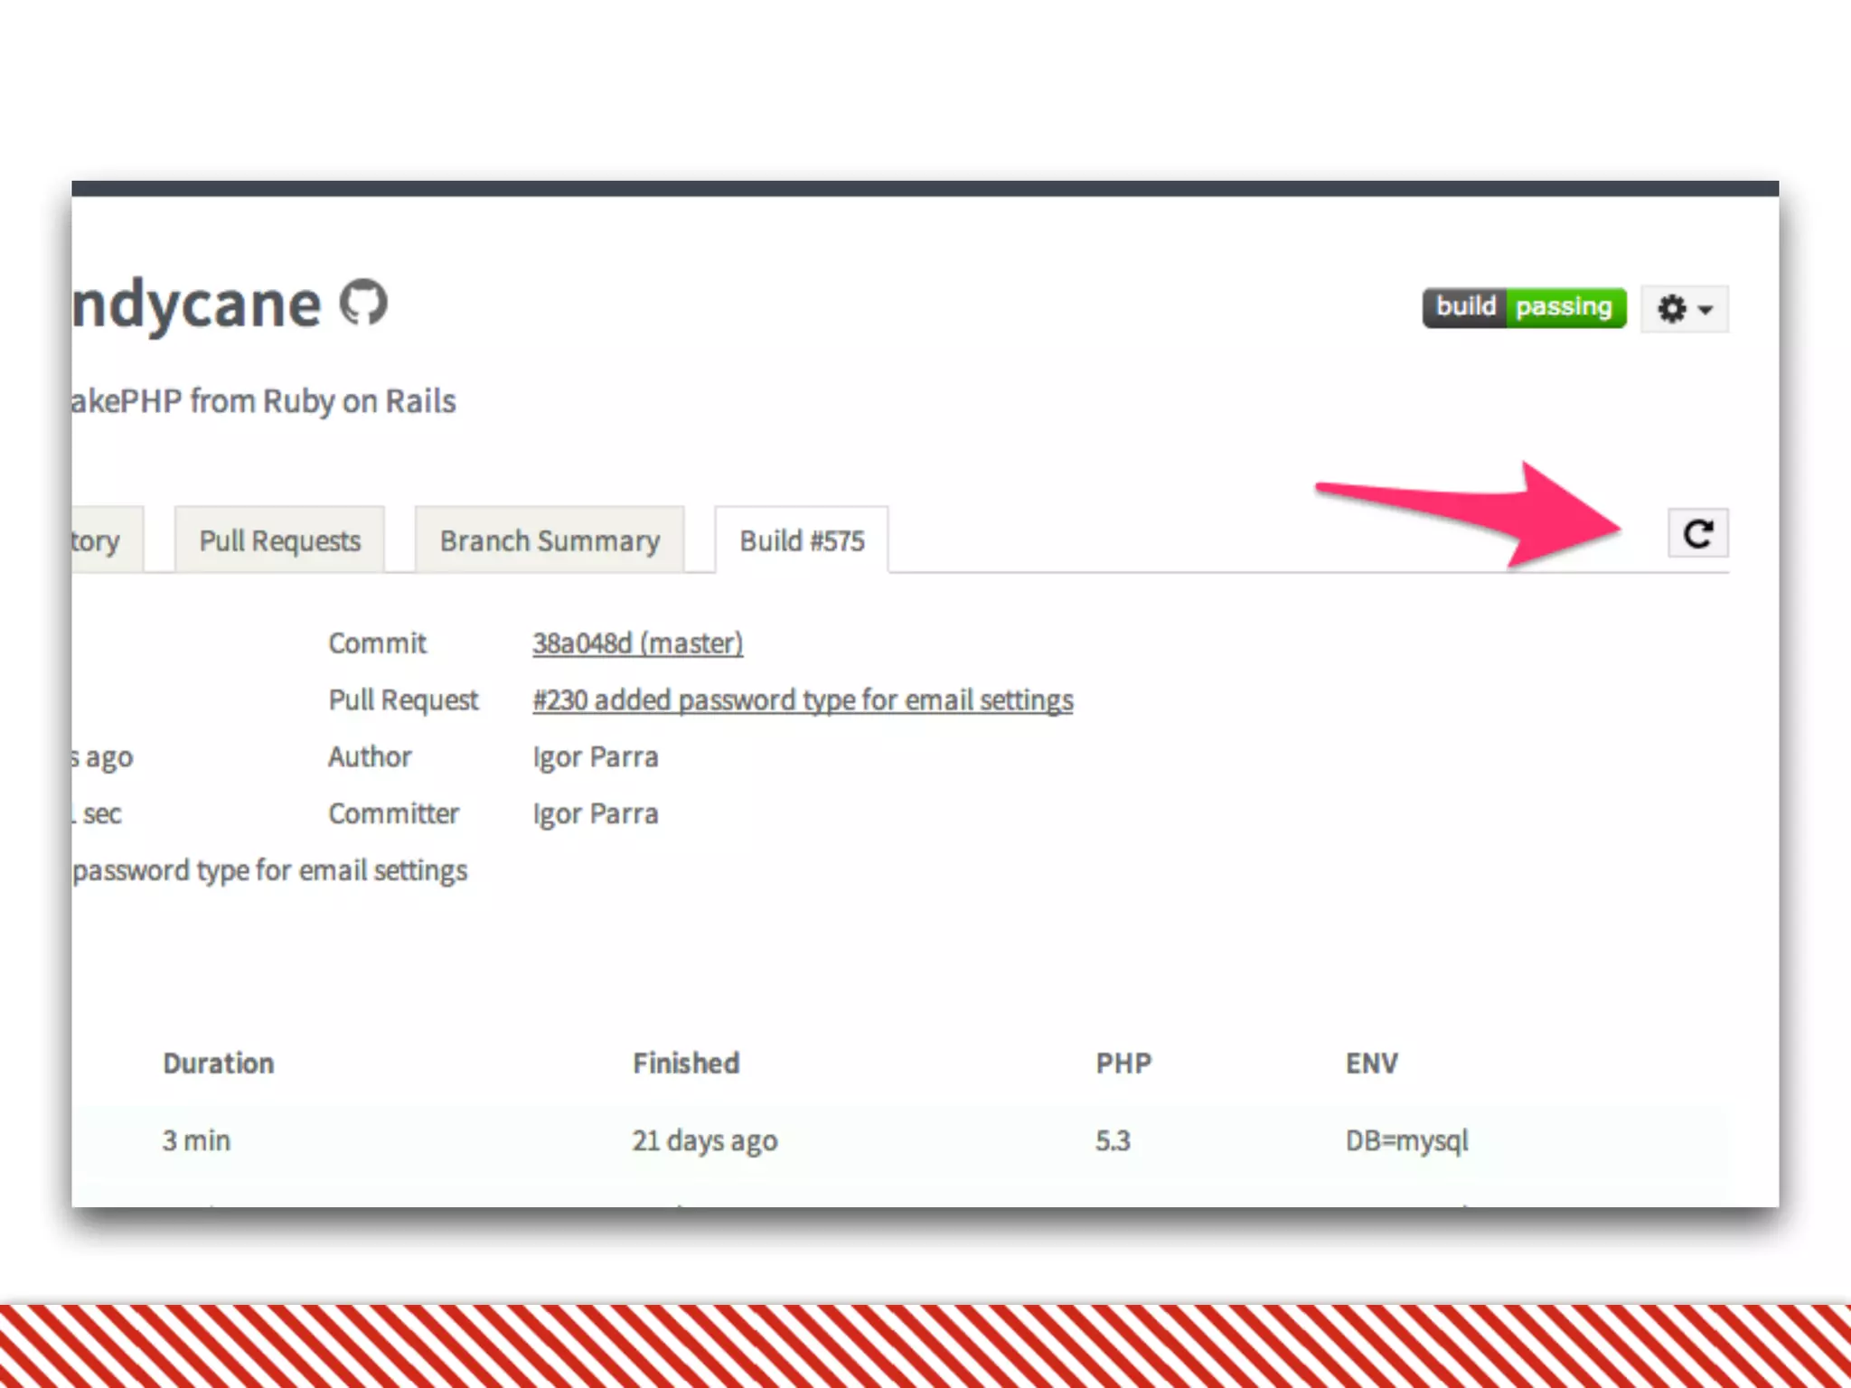Click author name Igor Parra
1851x1388 pixels.
click(x=595, y=757)
